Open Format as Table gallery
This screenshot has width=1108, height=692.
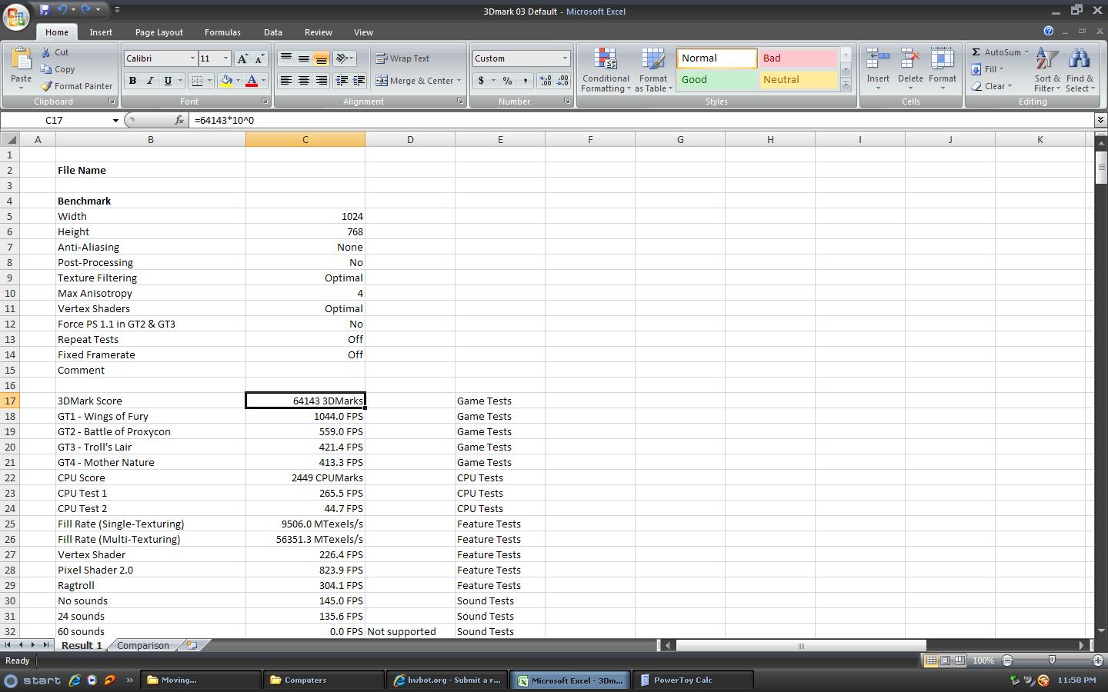coord(653,70)
